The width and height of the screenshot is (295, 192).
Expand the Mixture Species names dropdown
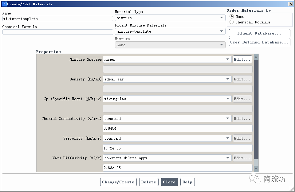[x=167, y=59]
